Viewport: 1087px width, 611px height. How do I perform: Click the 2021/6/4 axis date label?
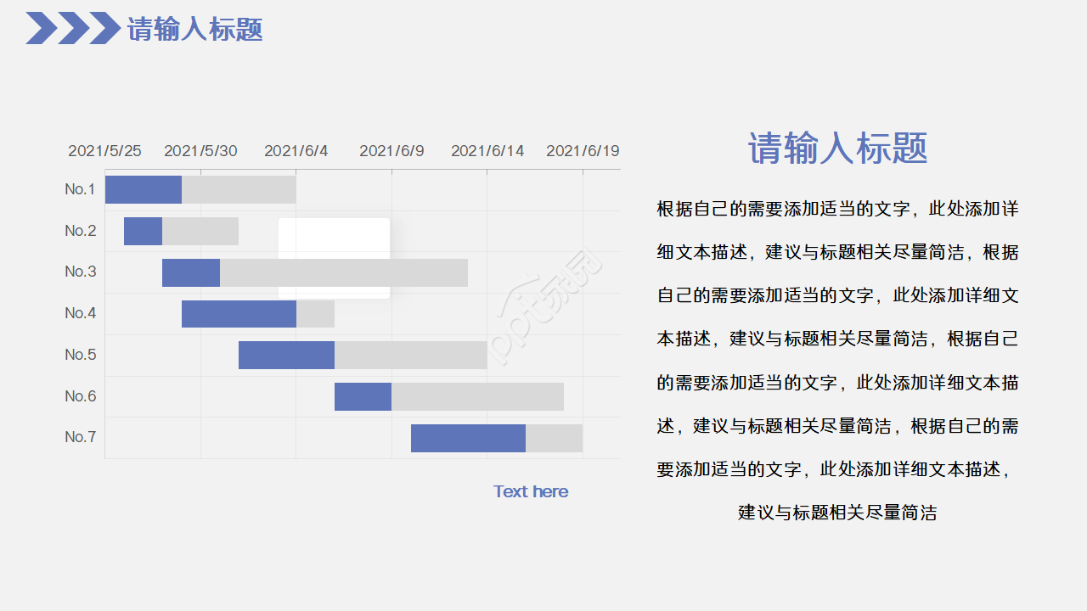pos(296,150)
